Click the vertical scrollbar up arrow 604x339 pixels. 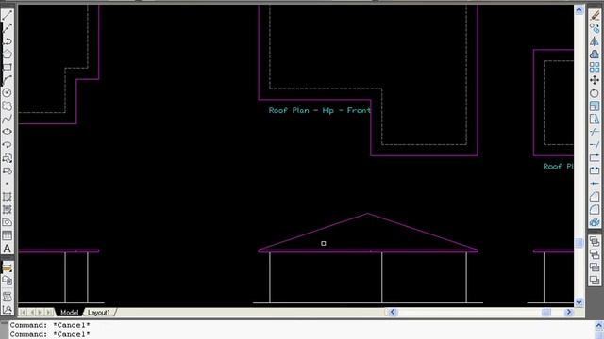579,10
